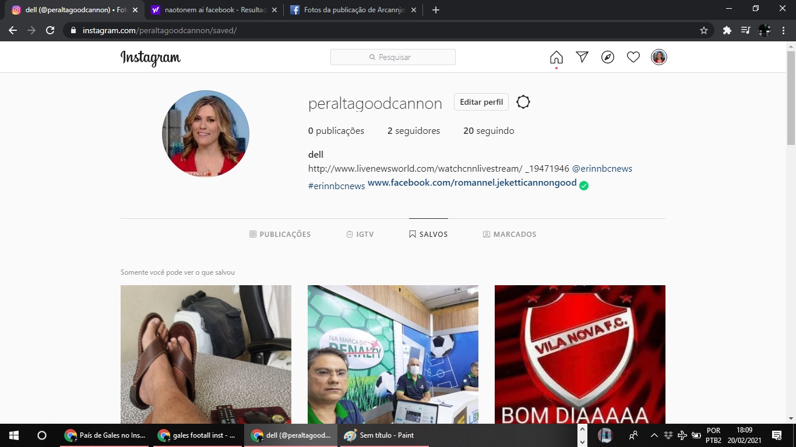The image size is (796, 447).
Task: Open Explore compass icon
Action: [608, 57]
